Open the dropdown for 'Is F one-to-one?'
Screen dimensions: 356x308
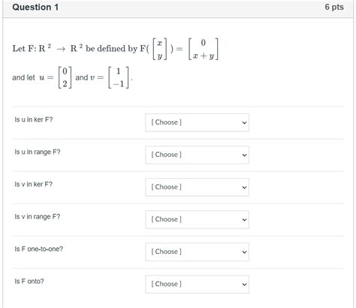click(x=197, y=252)
